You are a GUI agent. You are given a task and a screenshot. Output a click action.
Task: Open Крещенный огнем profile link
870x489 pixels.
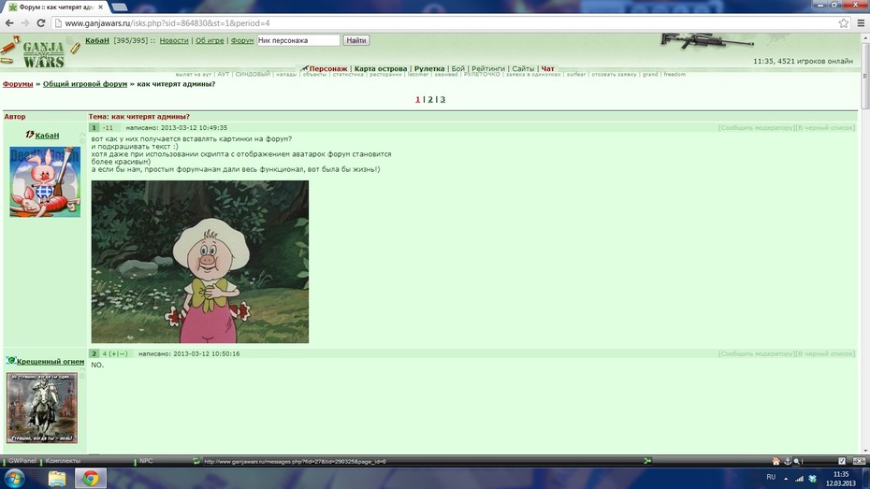pos(51,362)
